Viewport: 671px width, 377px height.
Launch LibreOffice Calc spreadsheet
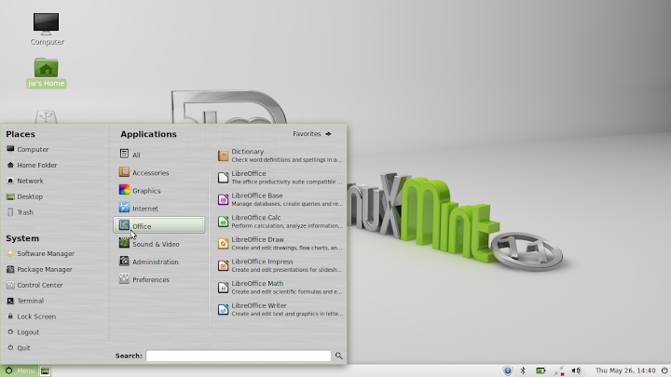pos(279,221)
